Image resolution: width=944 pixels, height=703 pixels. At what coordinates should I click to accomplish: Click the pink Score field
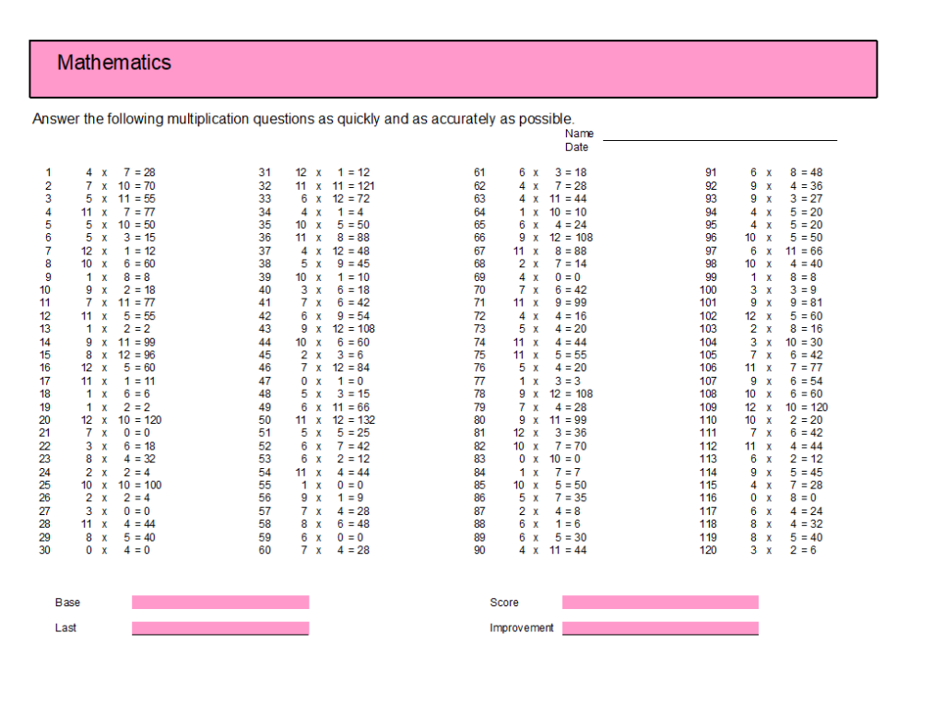tap(660, 602)
